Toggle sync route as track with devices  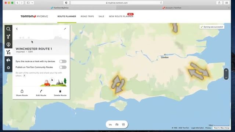[x=63, y=61]
